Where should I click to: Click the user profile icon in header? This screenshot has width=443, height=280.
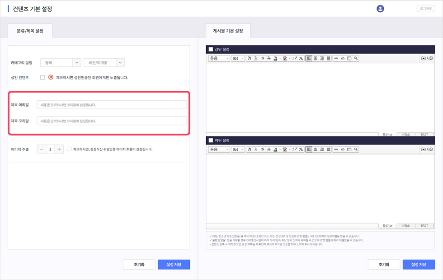[380, 9]
